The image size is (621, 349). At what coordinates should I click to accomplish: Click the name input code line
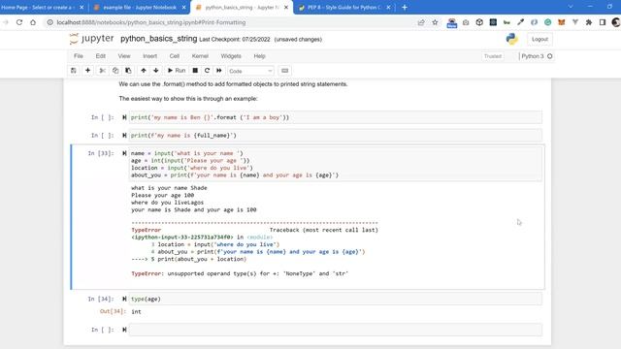pos(187,153)
